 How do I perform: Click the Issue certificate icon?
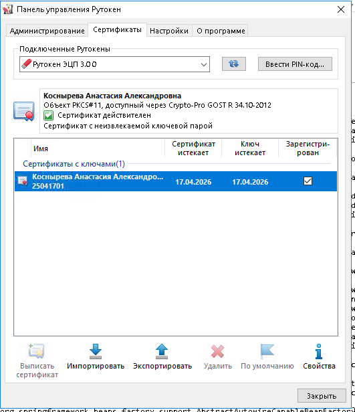click(37, 351)
